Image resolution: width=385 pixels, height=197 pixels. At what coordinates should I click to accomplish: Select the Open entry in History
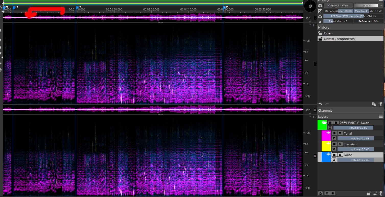point(328,33)
